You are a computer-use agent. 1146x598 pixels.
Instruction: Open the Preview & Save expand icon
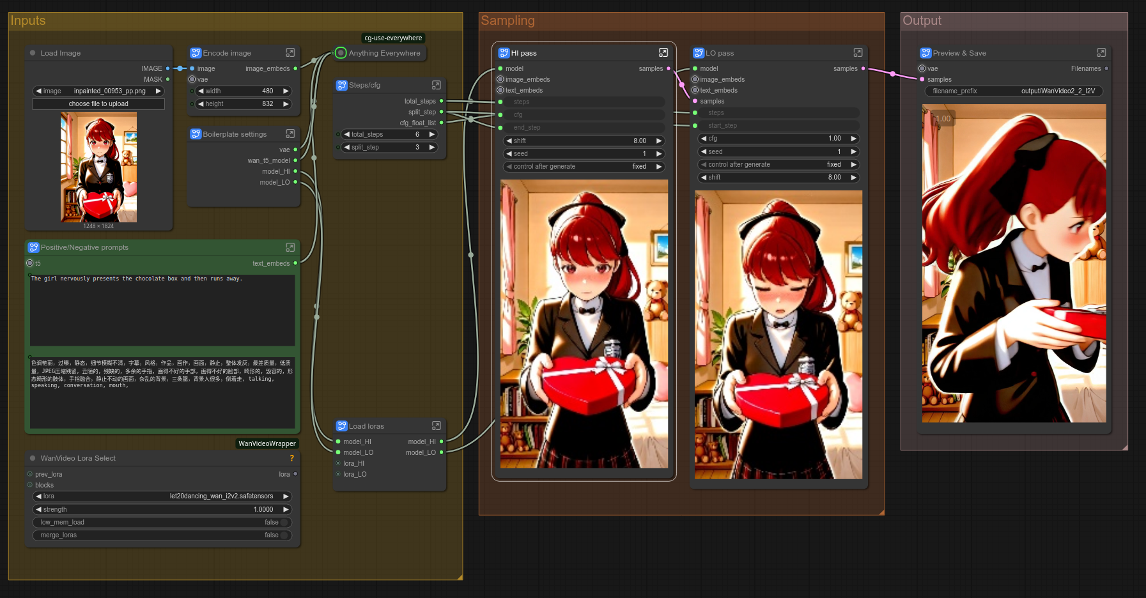coord(1101,52)
